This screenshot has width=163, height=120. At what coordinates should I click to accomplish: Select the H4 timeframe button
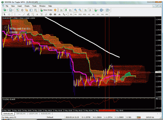tap(93, 14)
